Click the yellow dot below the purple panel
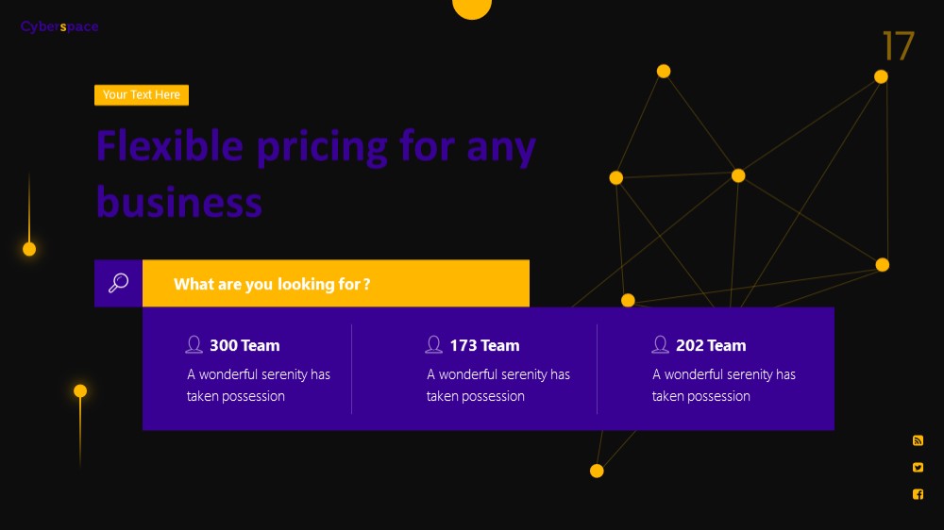944x530 pixels. coord(597,471)
